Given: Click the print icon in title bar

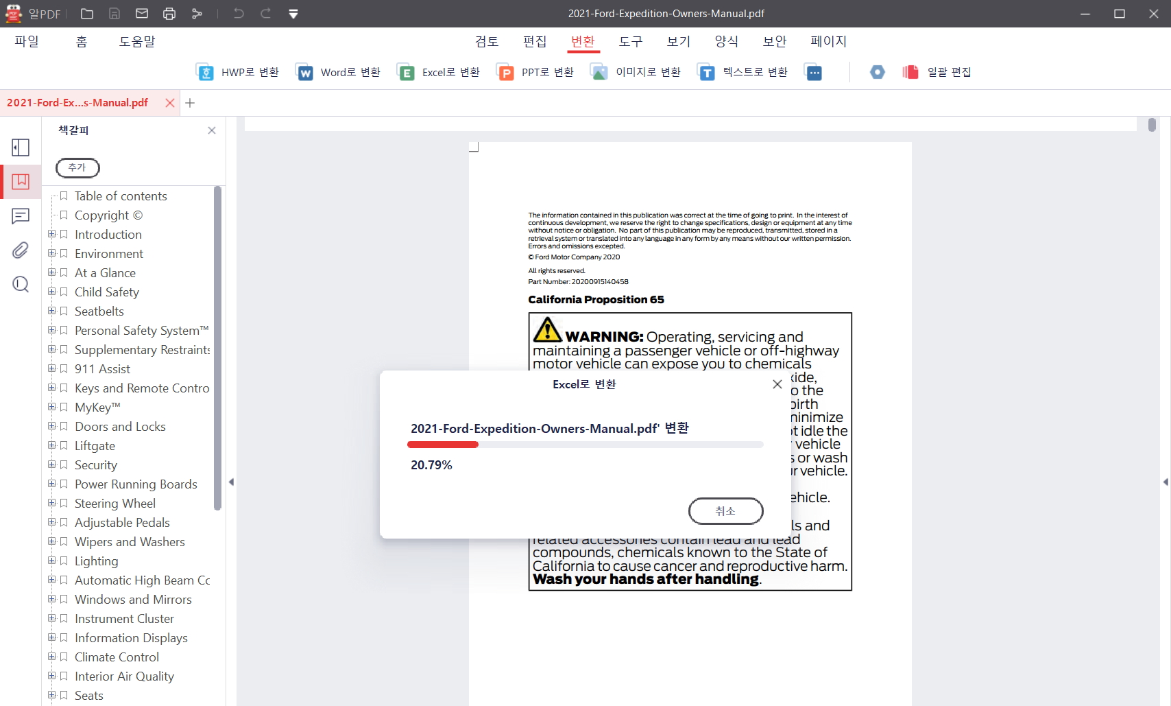Looking at the screenshot, I should [169, 14].
